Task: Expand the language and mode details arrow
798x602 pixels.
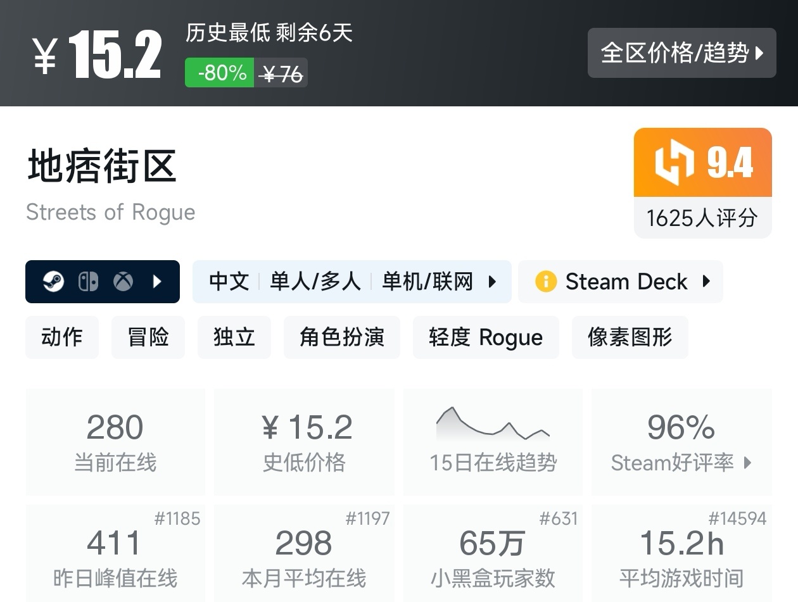Action: (x=492, y=281)
